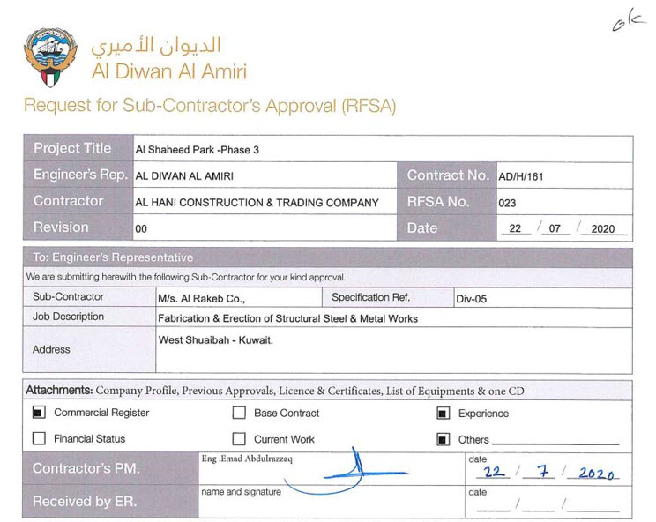Click the Contractor label cell
This screenshot has width=656, height=522.
(78, 201)
